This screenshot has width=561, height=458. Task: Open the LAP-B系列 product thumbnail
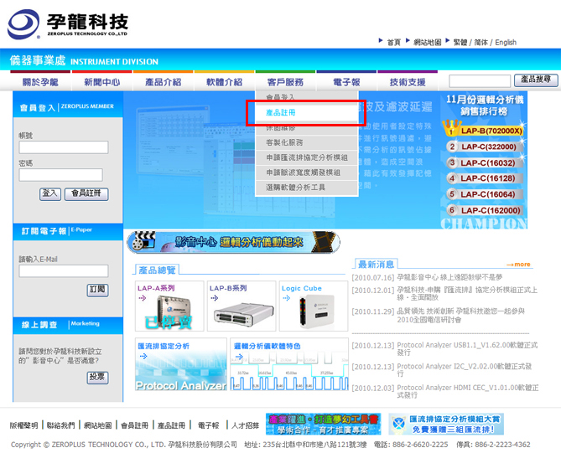coord(242,306)
